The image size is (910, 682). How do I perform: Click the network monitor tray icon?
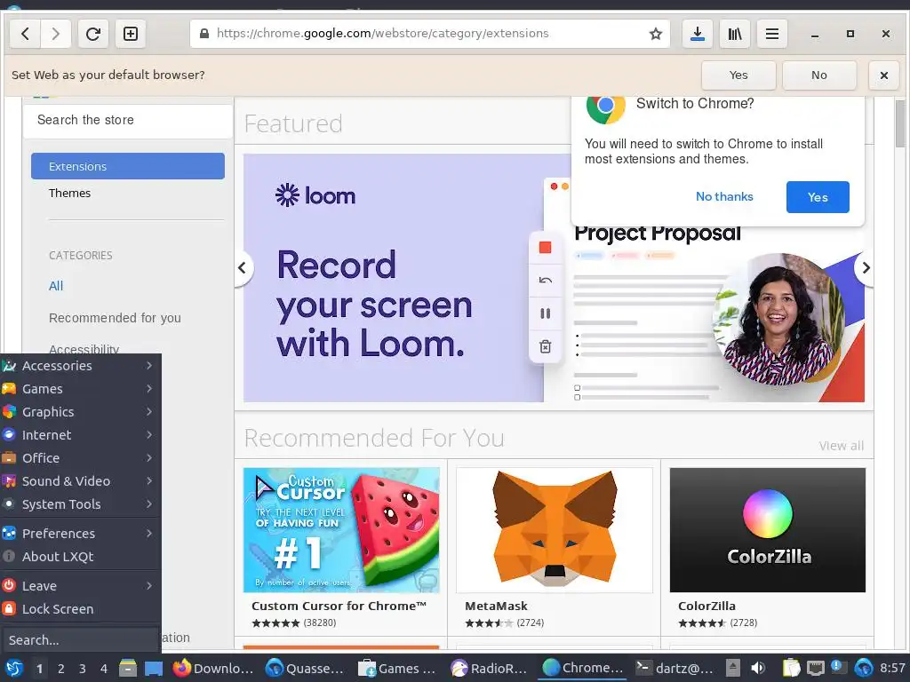tap(816, 668)
